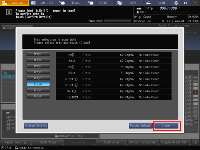Select Tray5 button

(x=38, y=78)
